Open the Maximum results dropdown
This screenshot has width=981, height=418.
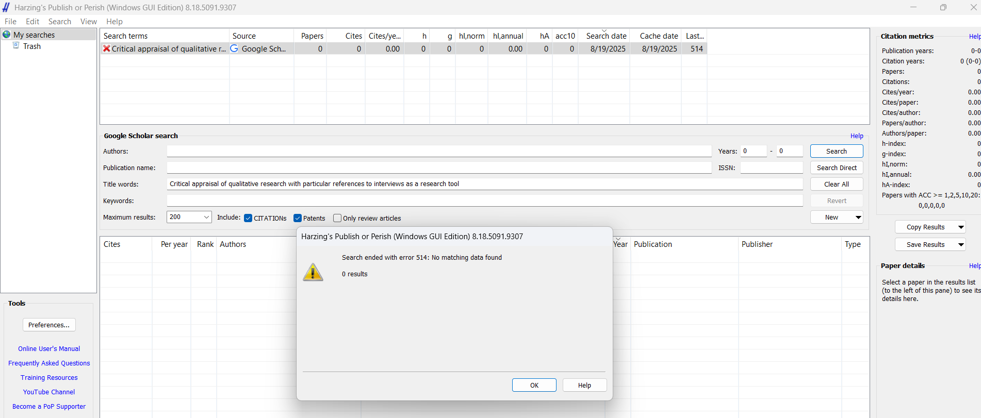[x=189, y=217]
